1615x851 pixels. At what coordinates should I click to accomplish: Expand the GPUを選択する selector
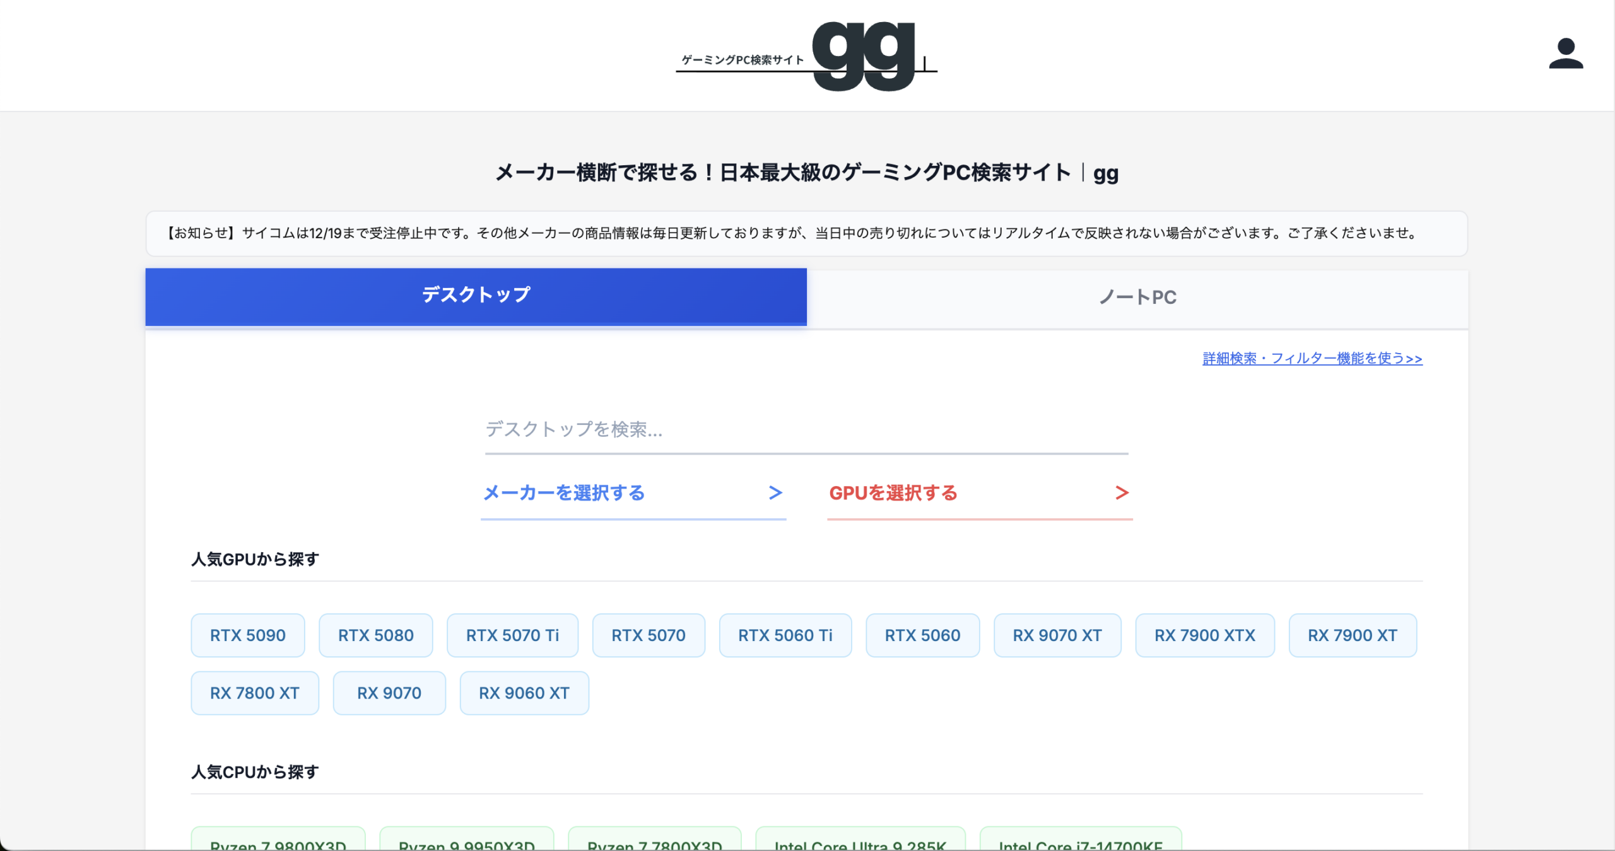(979, 493)
